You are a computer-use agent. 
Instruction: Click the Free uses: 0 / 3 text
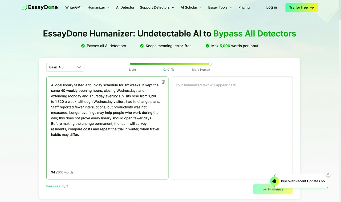pyautogui.click(x=57, y=186)
